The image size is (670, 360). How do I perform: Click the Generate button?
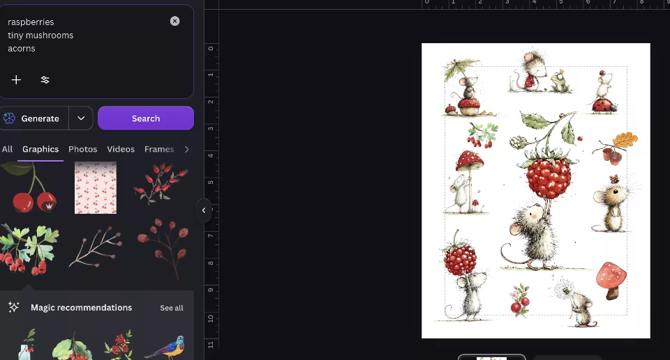click(x=34, y=118)
